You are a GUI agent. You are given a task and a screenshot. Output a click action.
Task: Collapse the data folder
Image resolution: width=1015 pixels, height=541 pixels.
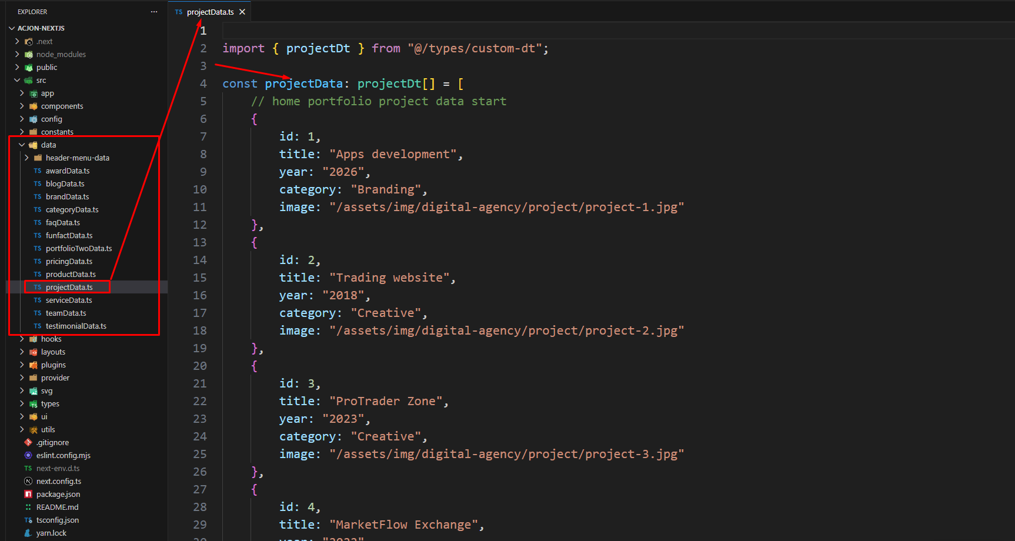22,145
